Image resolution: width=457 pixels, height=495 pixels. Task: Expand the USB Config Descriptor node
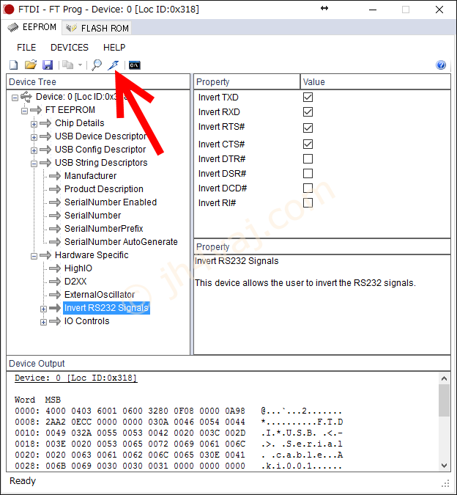click(x=34, y=150)
